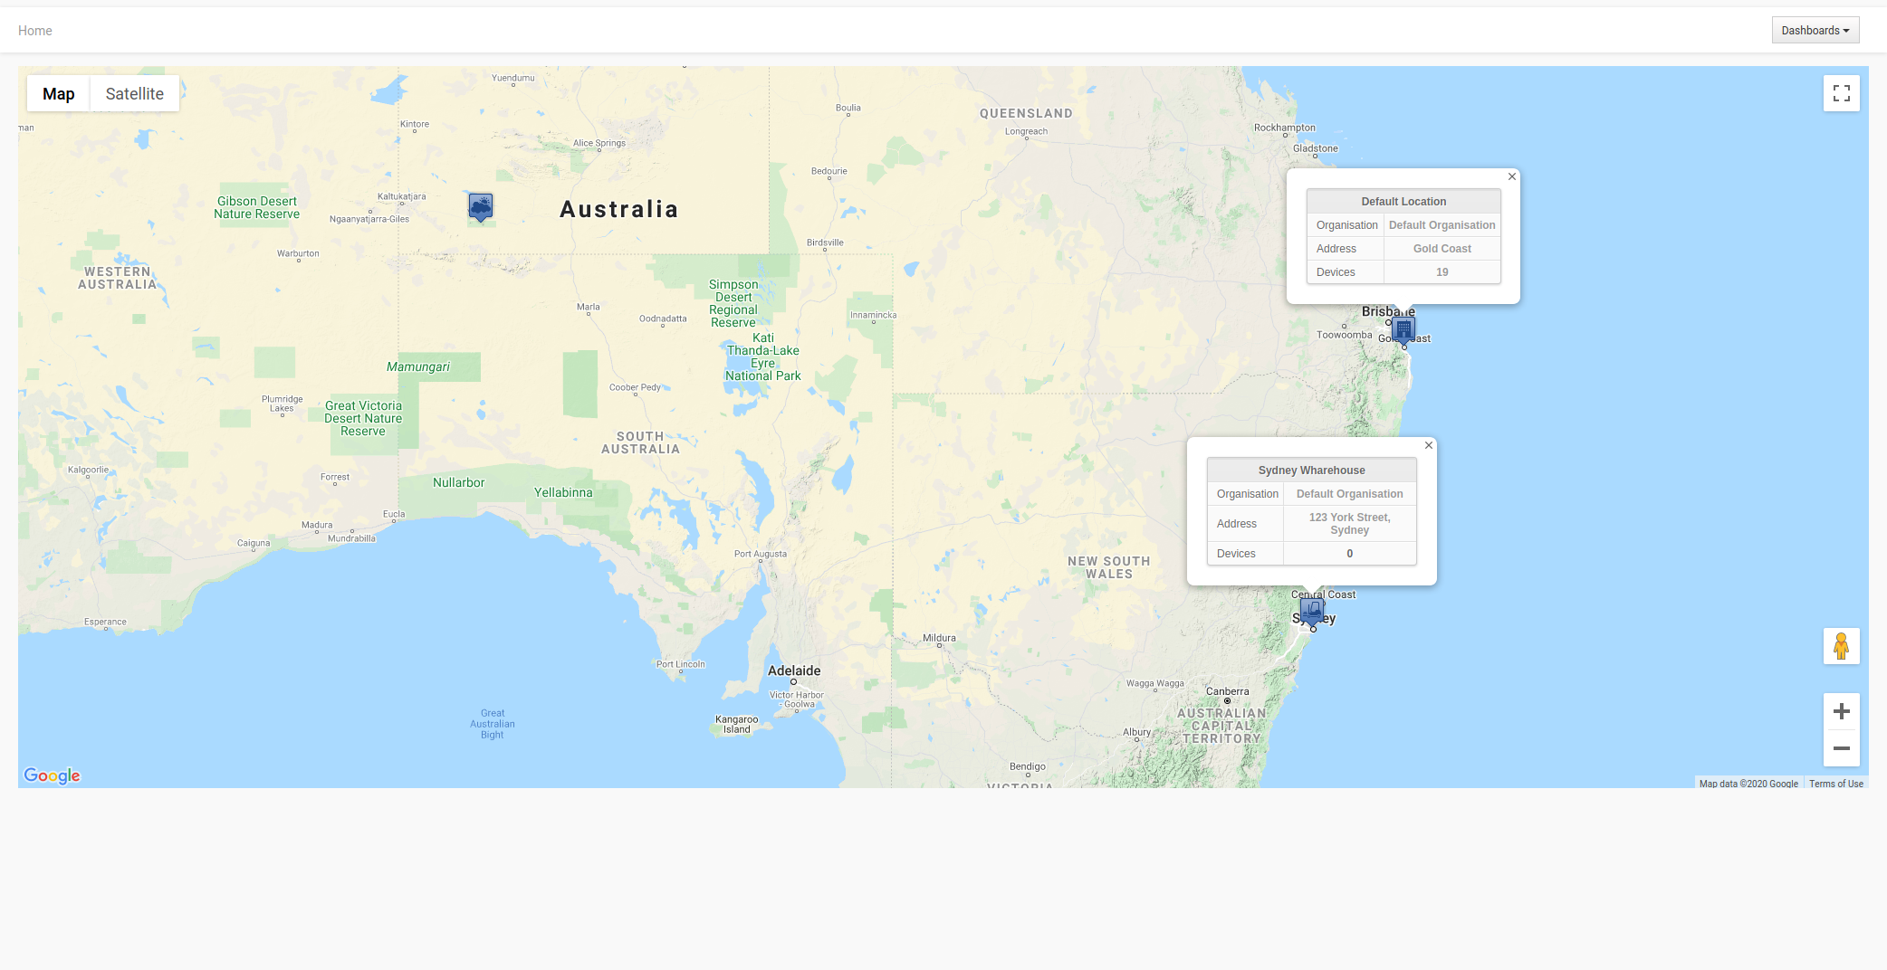This screenshot has height=970, width=1887.
Task: Click the 123 York Street, Sydney address
Action: [1349, 524]
